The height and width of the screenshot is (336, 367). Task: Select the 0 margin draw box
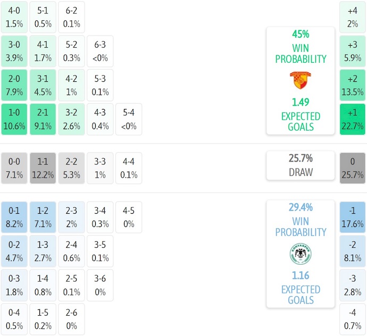pyautogui.click(x=352, y=169)
